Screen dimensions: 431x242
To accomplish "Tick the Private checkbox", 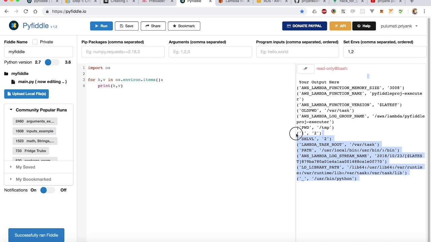I will click(x=35, y=42).
